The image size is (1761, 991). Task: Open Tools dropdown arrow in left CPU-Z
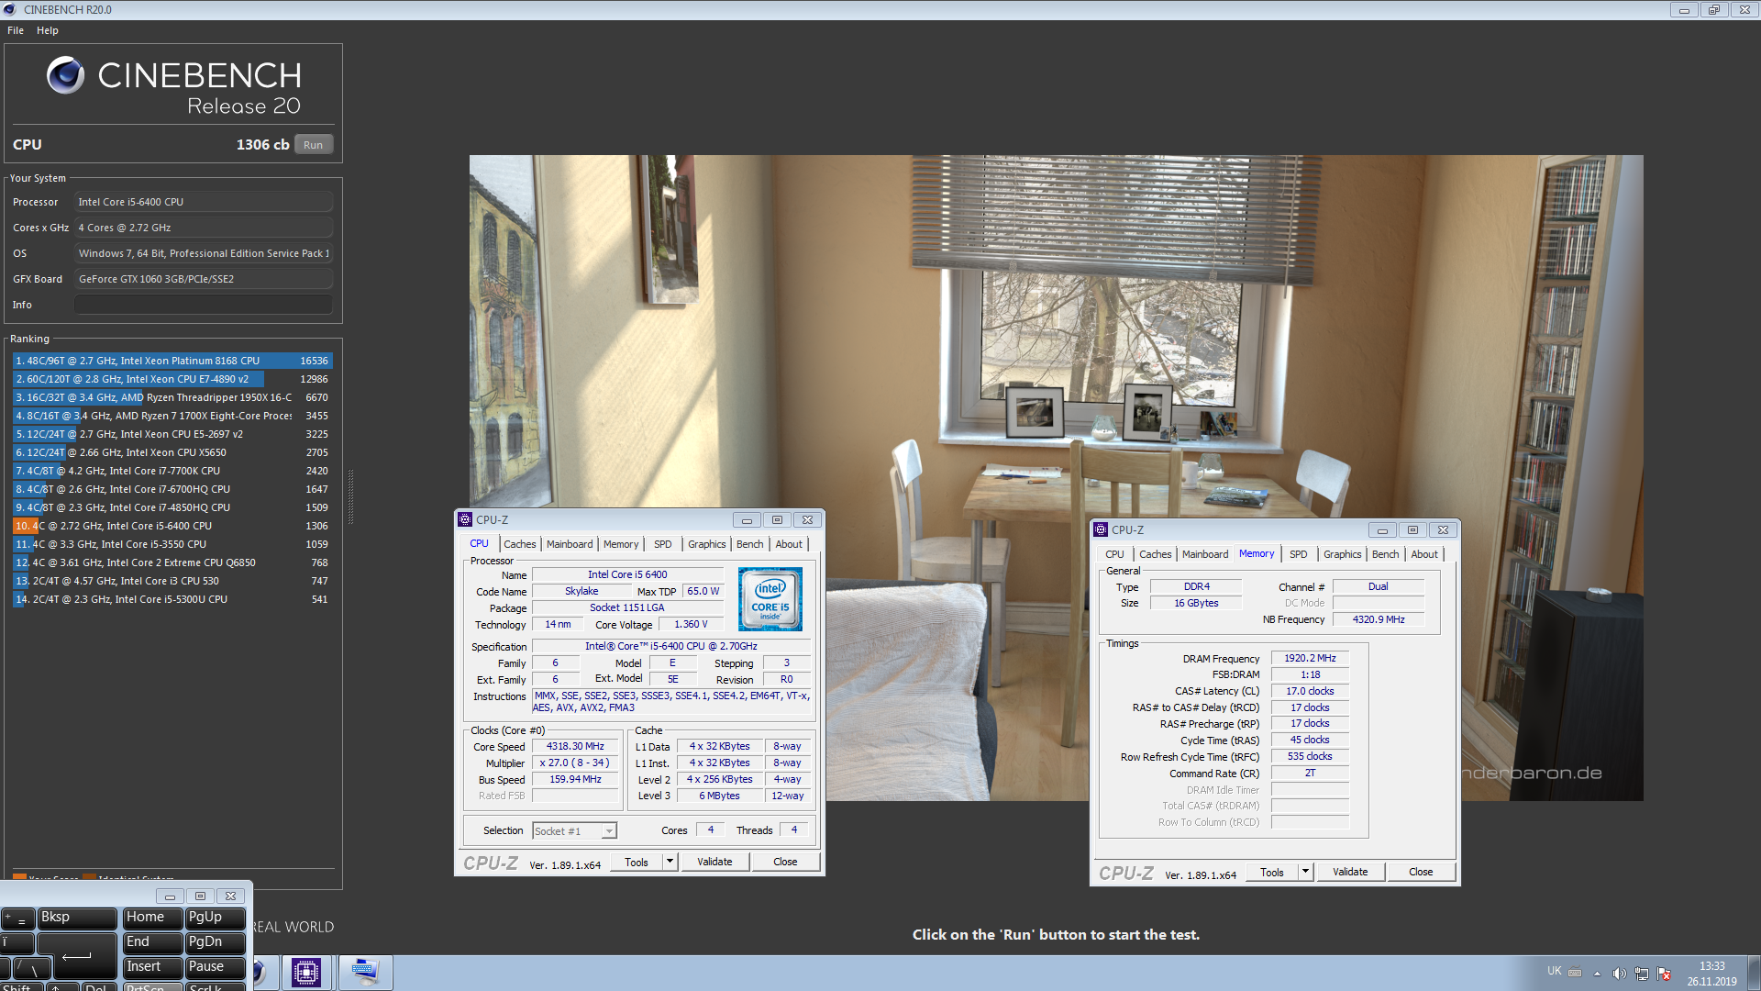click(x=670, y=862)
